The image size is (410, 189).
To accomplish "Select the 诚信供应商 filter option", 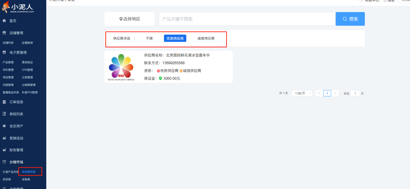I will pos(206,39).
